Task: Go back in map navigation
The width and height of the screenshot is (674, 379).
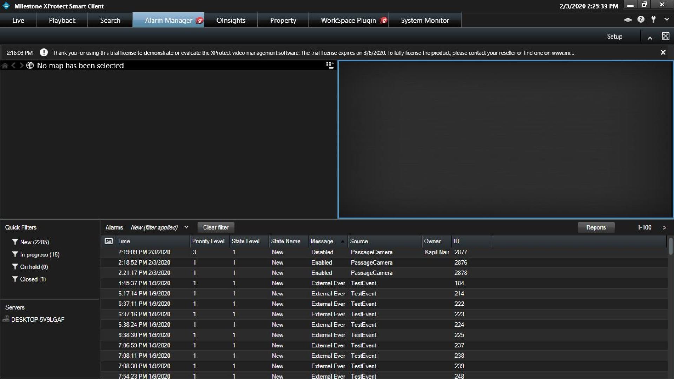Action: pos(13,66)
